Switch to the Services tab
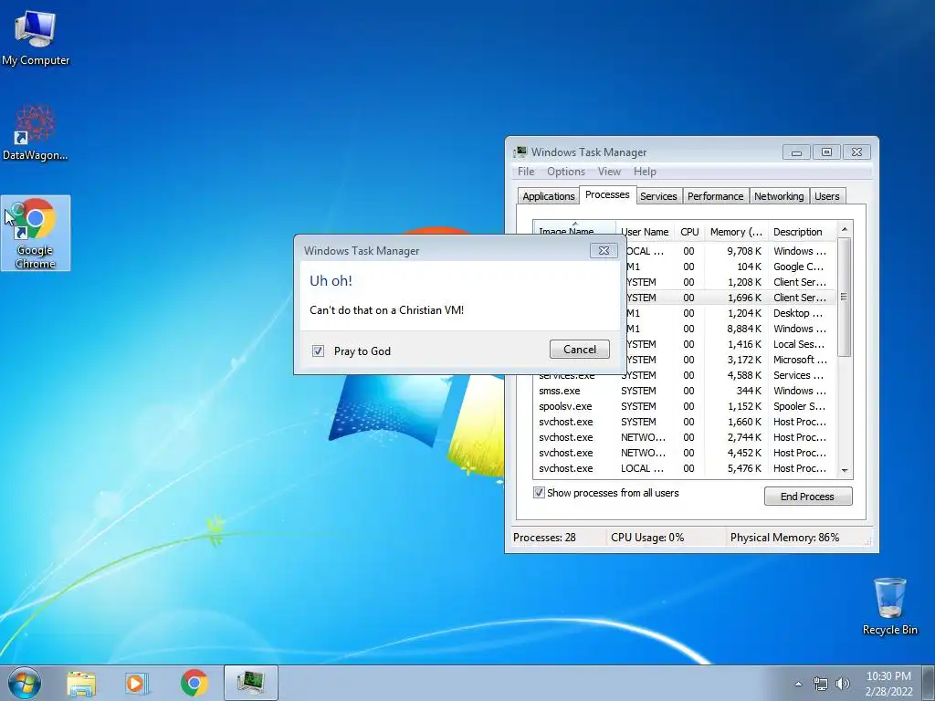 click(658, 196)
